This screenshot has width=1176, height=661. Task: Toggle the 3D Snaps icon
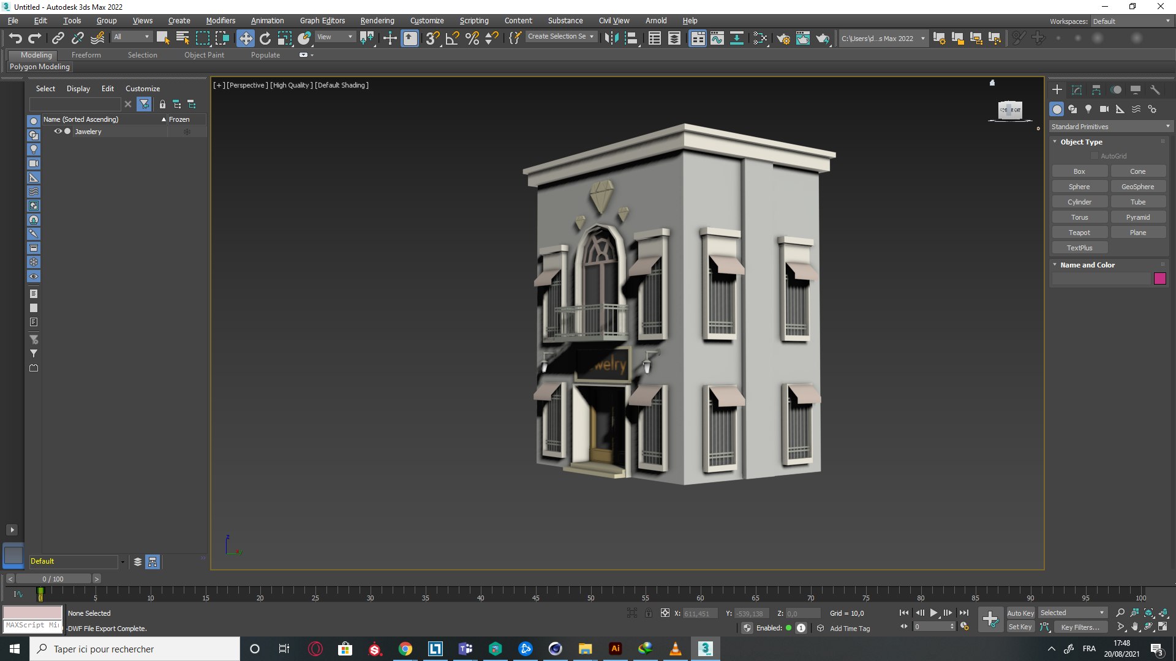coord(432,38)
